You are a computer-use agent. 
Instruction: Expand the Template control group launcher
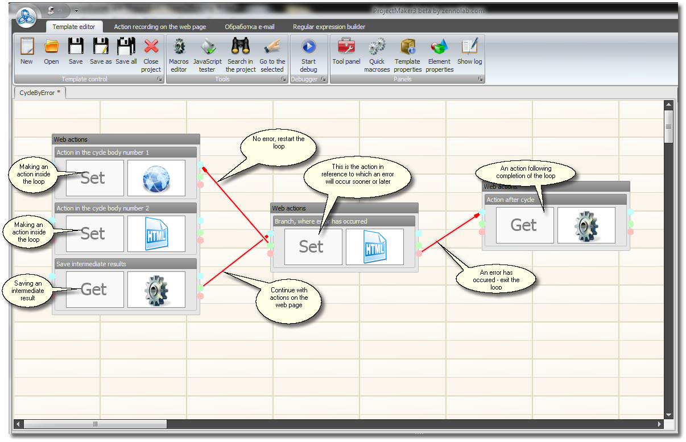[x=159, y=80]
